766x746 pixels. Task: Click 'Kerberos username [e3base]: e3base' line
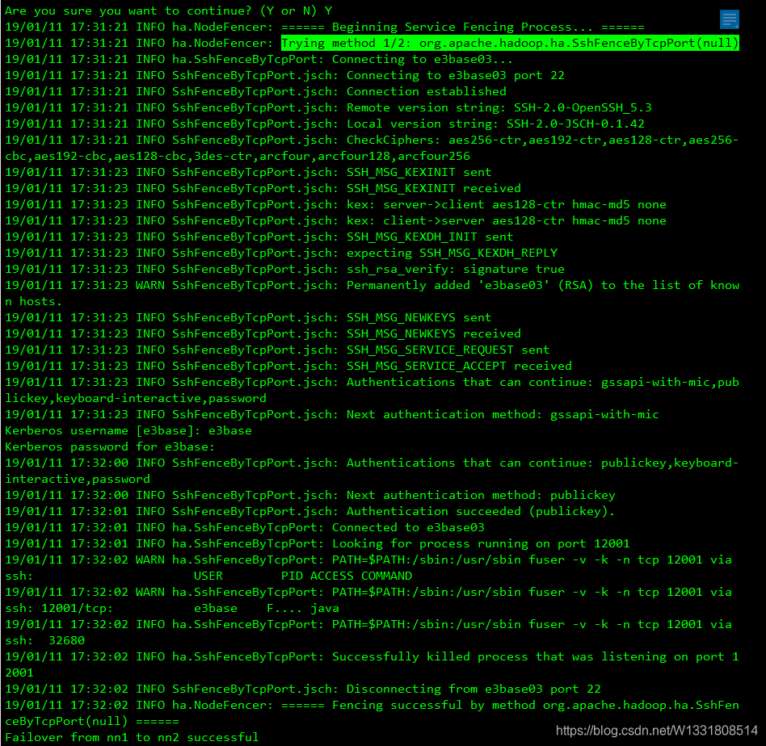pyautogui.click(x=128, y=430)
